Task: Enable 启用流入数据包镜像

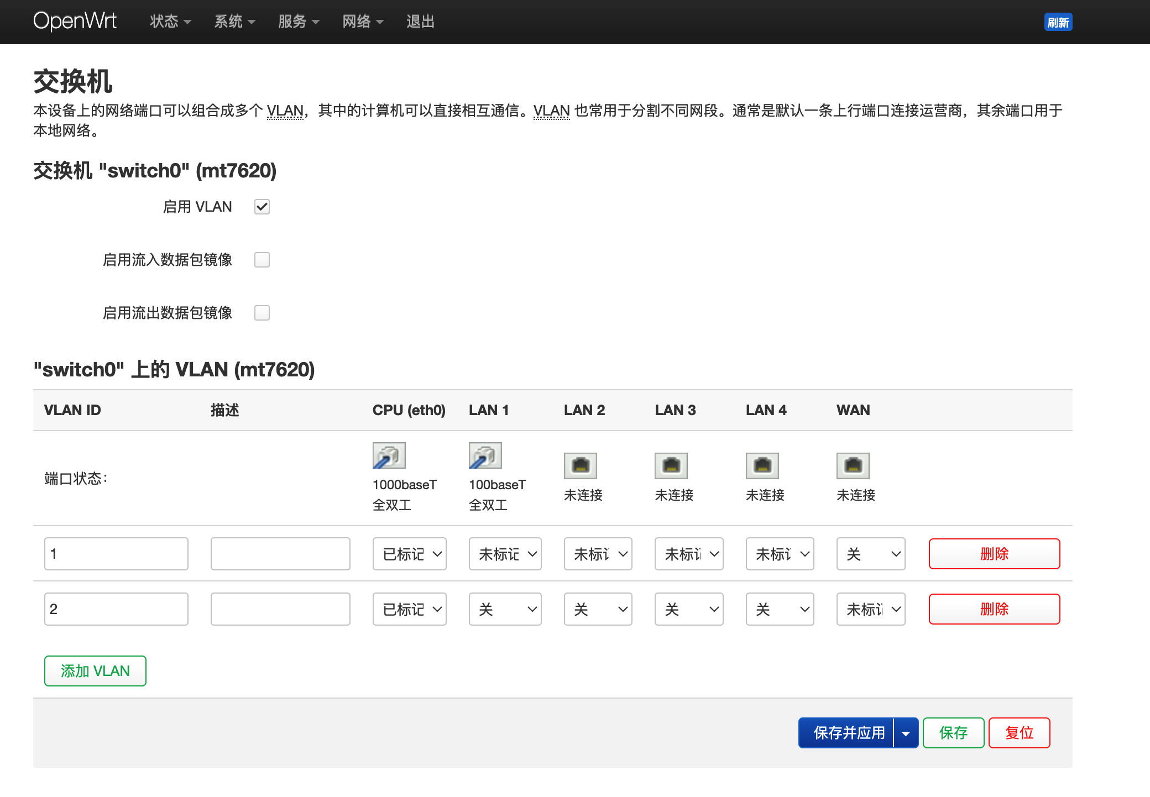Action: click(262, 260)
